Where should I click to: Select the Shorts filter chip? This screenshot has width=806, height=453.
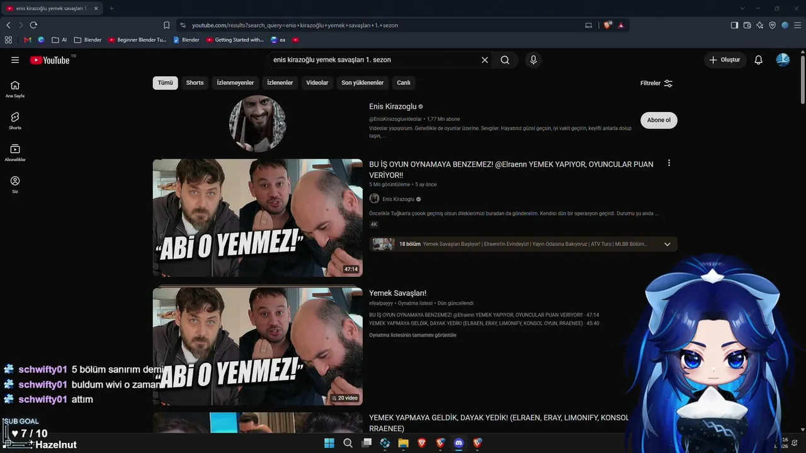click(195, 83)
